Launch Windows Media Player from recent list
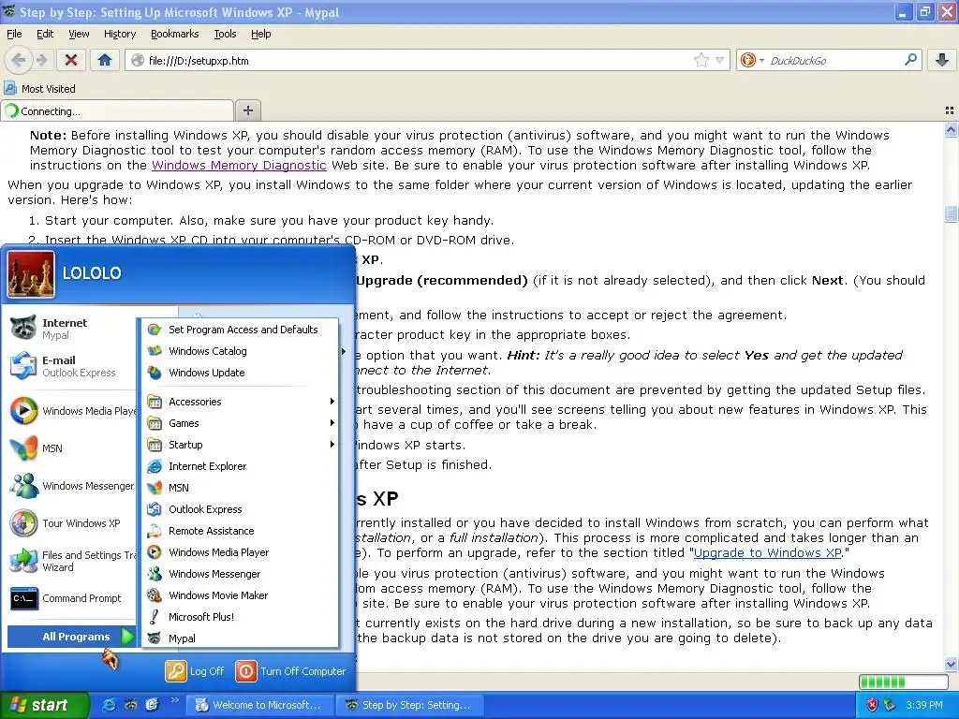 [70, 411]
